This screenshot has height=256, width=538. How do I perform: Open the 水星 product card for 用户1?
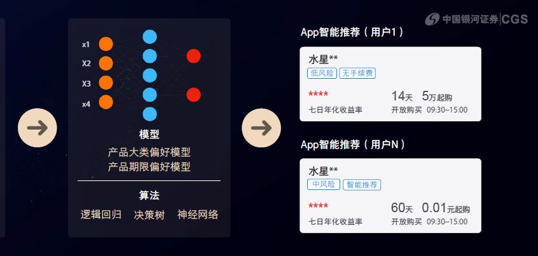[x=390, y=84]
